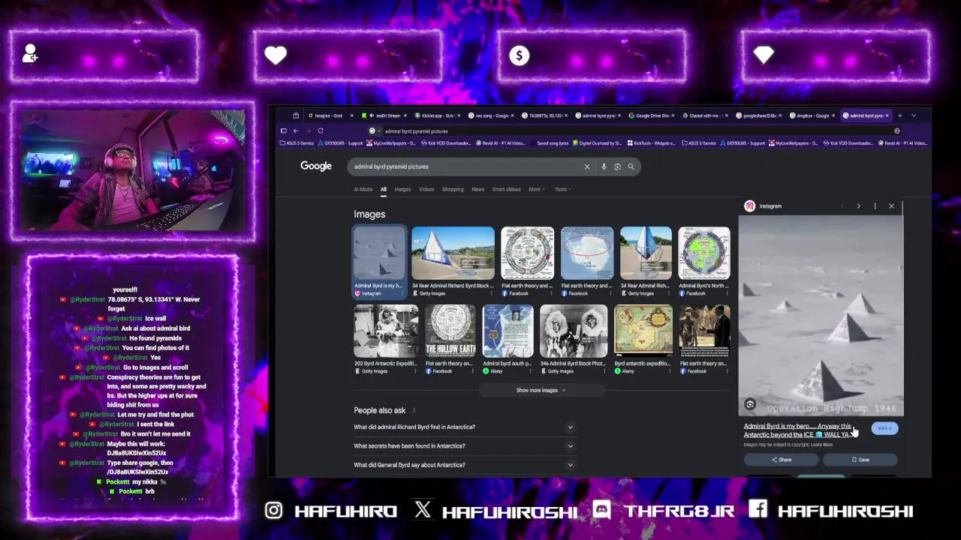Show next image in preview panel
The image size is (961, 540).
click(x=858, y=205)
